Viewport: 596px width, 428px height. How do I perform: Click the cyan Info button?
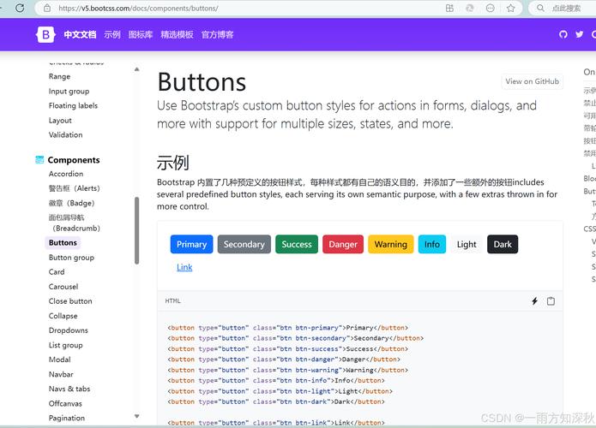pos(432,244)
